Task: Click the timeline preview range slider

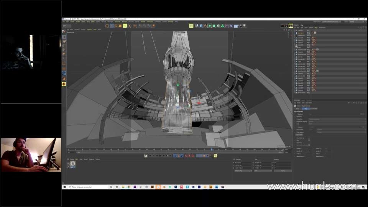Action: click(180, 152)
